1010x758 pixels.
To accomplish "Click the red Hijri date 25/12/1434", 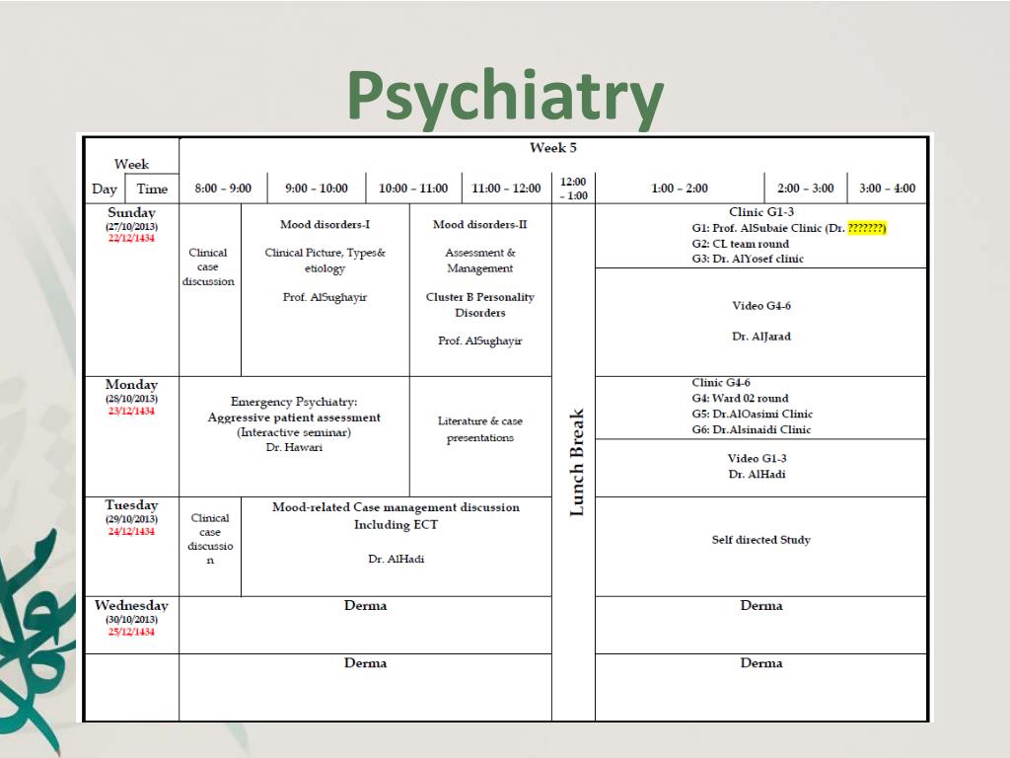I will [131, 632].
